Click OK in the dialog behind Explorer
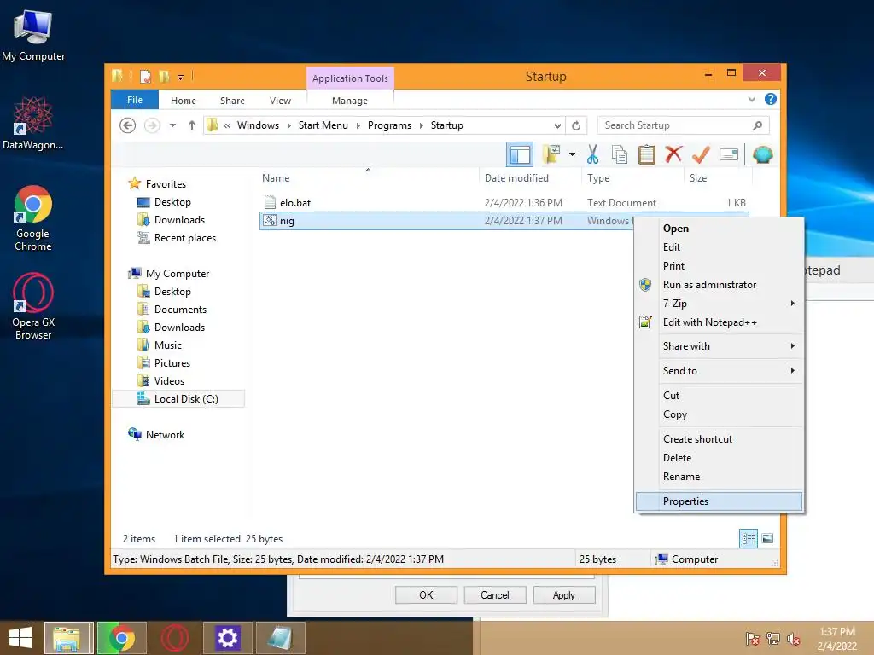Viewport: 874px width, 655px height. point(427,594)
